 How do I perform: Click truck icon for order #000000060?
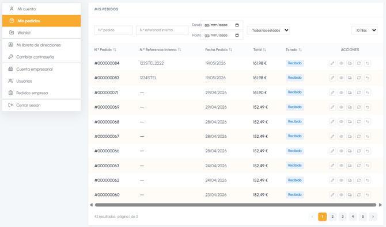point(350,195)
